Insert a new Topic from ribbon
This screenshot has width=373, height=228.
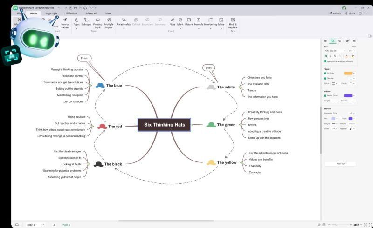click(x=76, y=23)
